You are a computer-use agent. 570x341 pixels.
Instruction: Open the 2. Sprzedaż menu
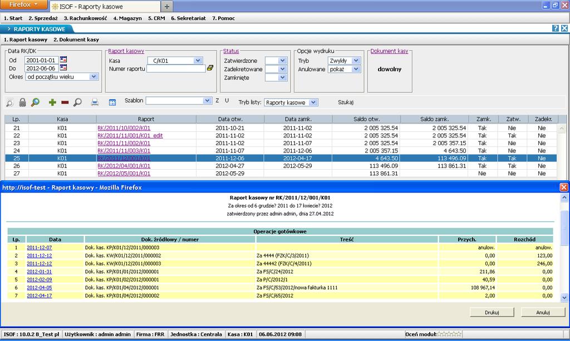pyautogui.click(x=43, y=18)
